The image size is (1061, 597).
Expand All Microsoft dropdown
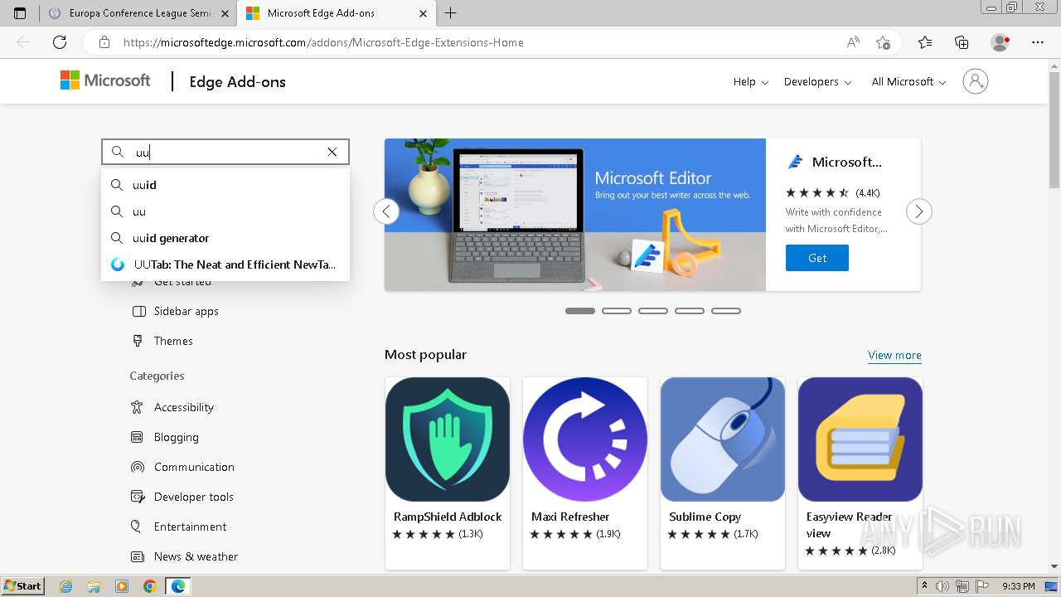pos(909,81)
